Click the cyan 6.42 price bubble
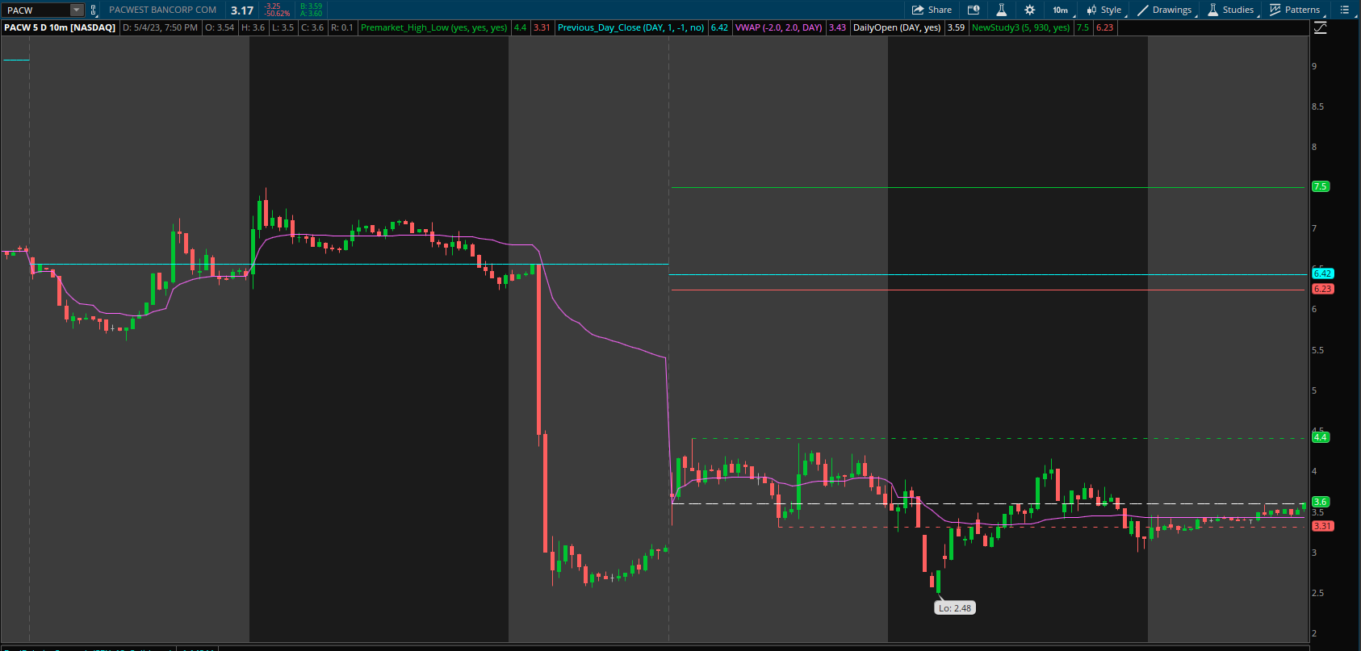This screenshot has width=1361, height=651. click(x=1322, y=274)
